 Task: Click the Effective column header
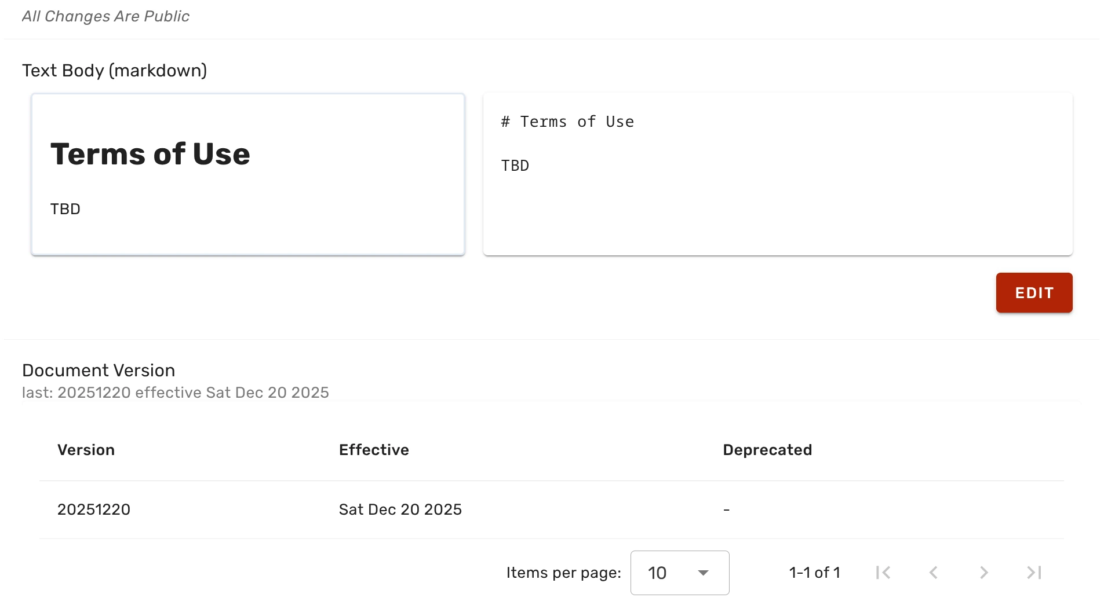click(x=374, y=450)
